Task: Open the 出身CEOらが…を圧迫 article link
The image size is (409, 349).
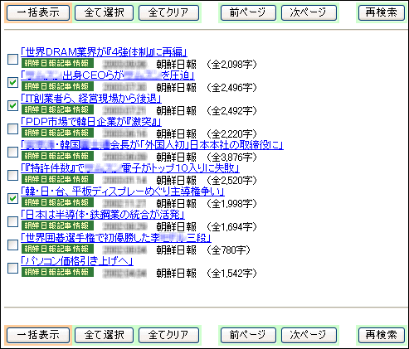Action: point(108,75)
